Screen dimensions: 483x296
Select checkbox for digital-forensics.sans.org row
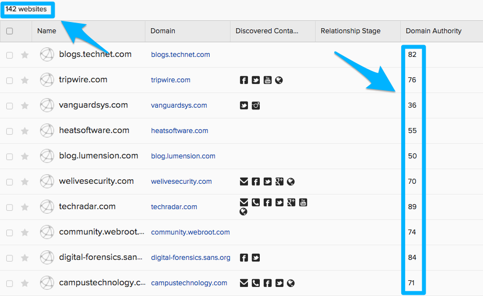click(x=10, y=258)
